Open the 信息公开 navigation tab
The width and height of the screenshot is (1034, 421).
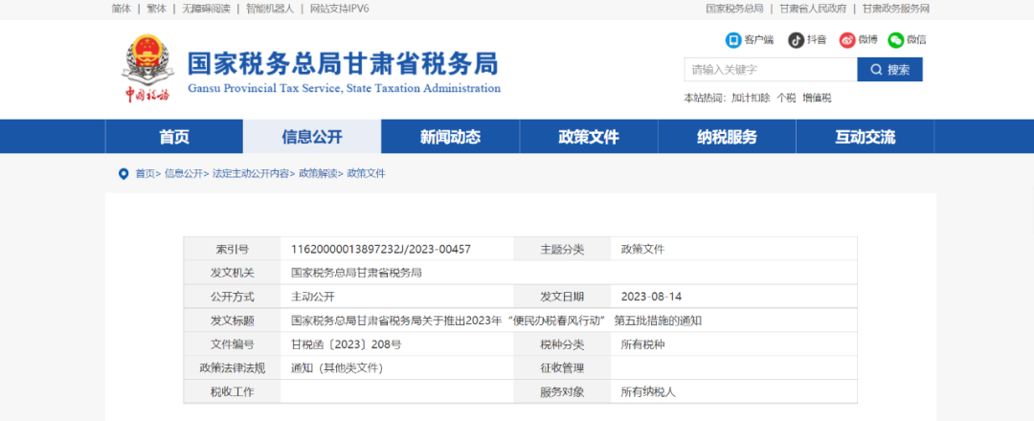(312, 137)
